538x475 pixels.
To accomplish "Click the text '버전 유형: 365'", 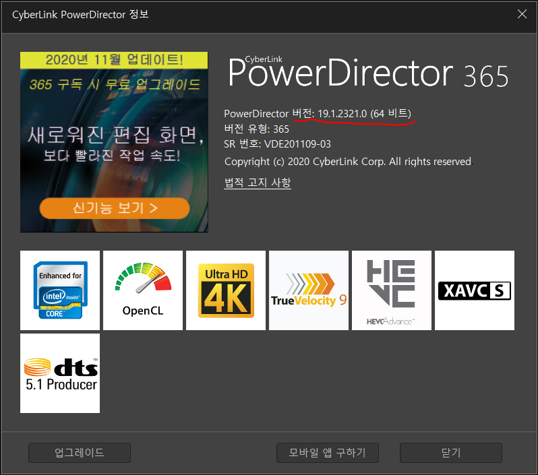I will pos(257,129).
